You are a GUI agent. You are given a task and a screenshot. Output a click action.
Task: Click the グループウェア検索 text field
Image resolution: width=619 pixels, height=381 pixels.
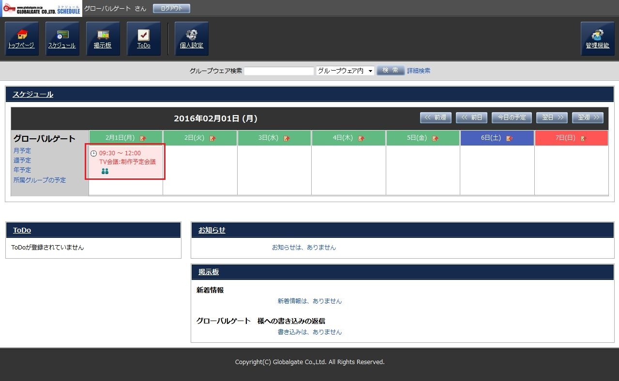point(279,71)
